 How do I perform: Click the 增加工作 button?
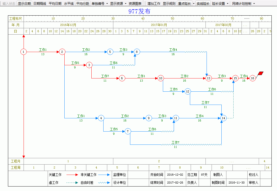[154, 4]
